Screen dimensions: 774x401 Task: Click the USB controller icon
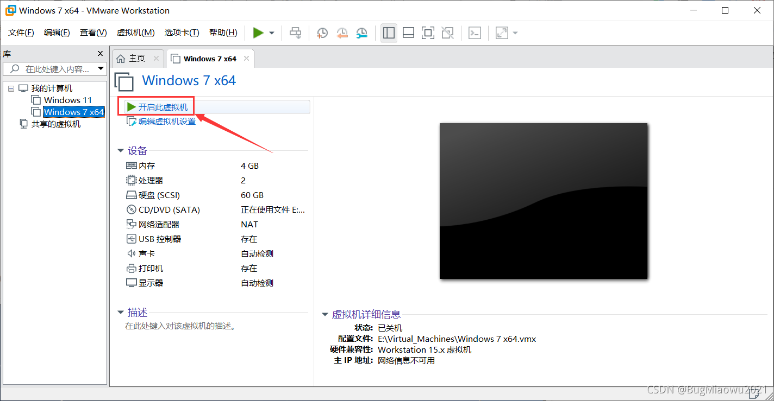[131, 239]
